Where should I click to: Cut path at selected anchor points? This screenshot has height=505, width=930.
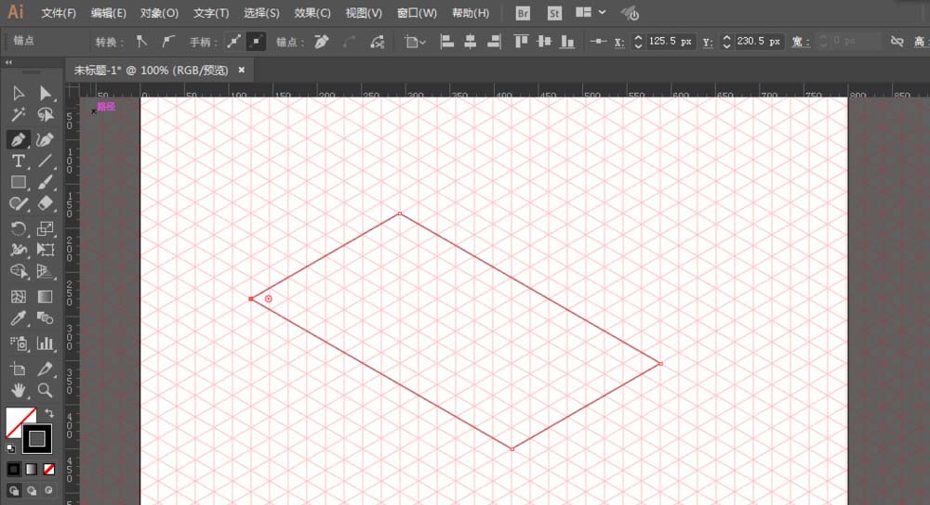378,42
